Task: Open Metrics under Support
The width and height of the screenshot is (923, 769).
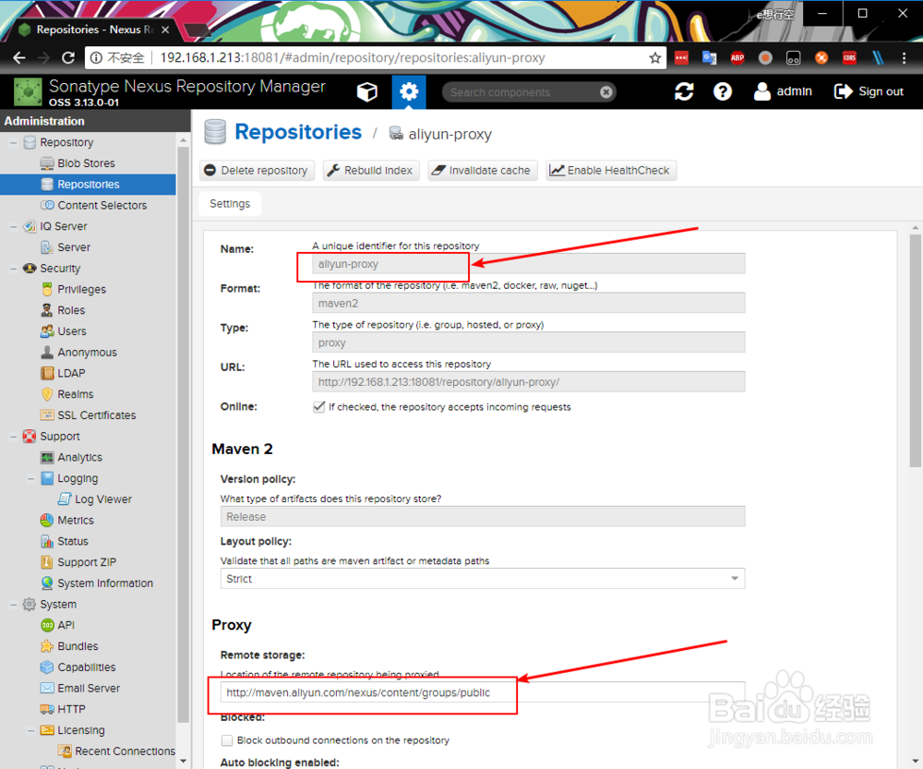Action: click(75, 521)
